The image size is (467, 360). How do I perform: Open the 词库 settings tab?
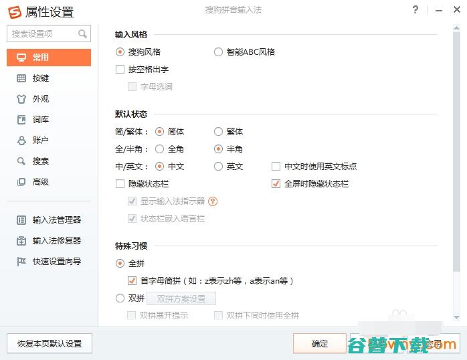pos(49,120)
